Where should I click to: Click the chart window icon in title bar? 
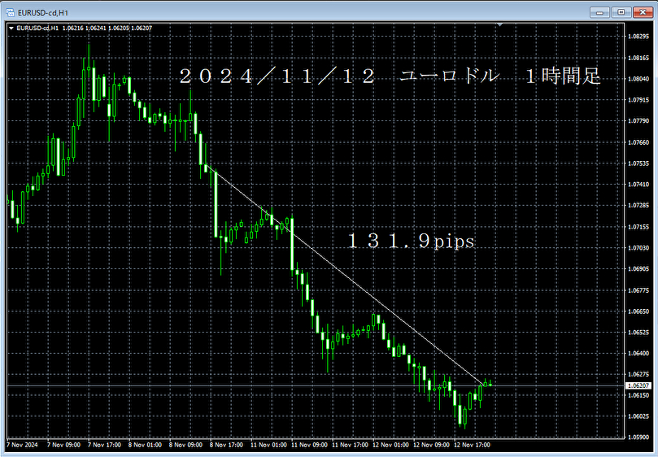(x=11, y=12)
